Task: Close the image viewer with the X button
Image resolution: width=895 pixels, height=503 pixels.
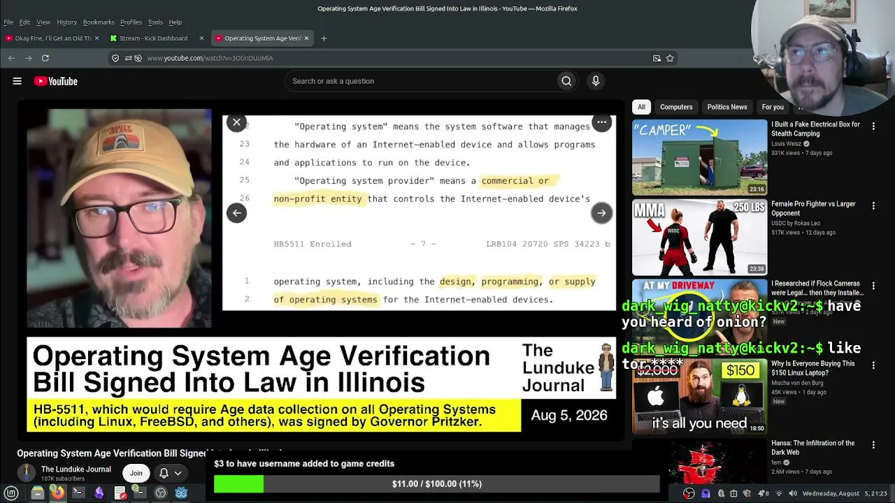Action: (236, 122)
